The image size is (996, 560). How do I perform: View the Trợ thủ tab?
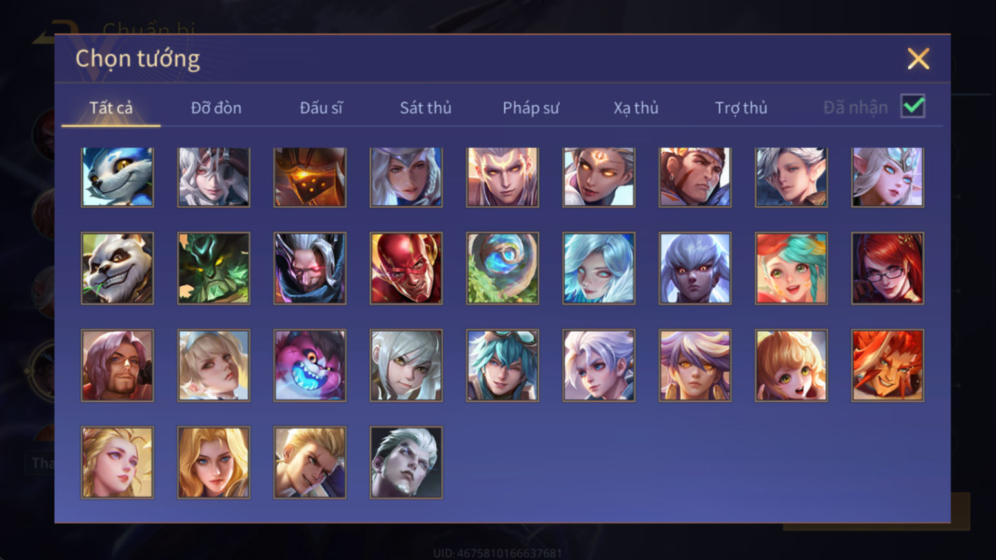(741, 108)
